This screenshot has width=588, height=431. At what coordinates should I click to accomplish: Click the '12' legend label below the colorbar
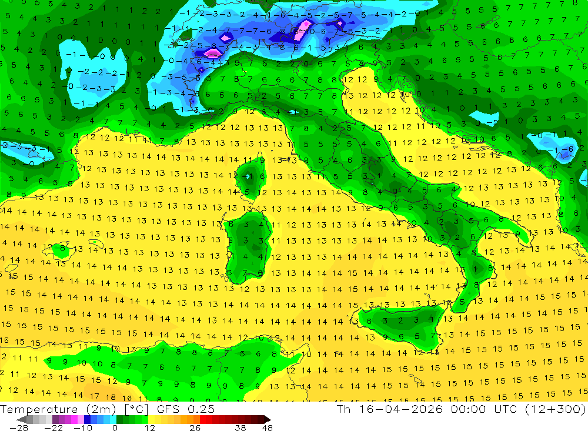[x=149, y=428]
